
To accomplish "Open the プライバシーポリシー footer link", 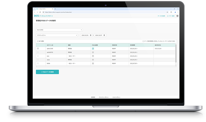I will point(104,97).
